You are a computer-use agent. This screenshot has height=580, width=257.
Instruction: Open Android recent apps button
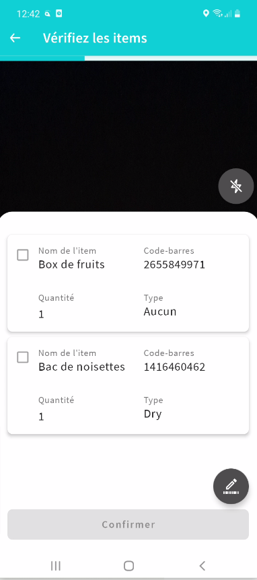[55, 566]
